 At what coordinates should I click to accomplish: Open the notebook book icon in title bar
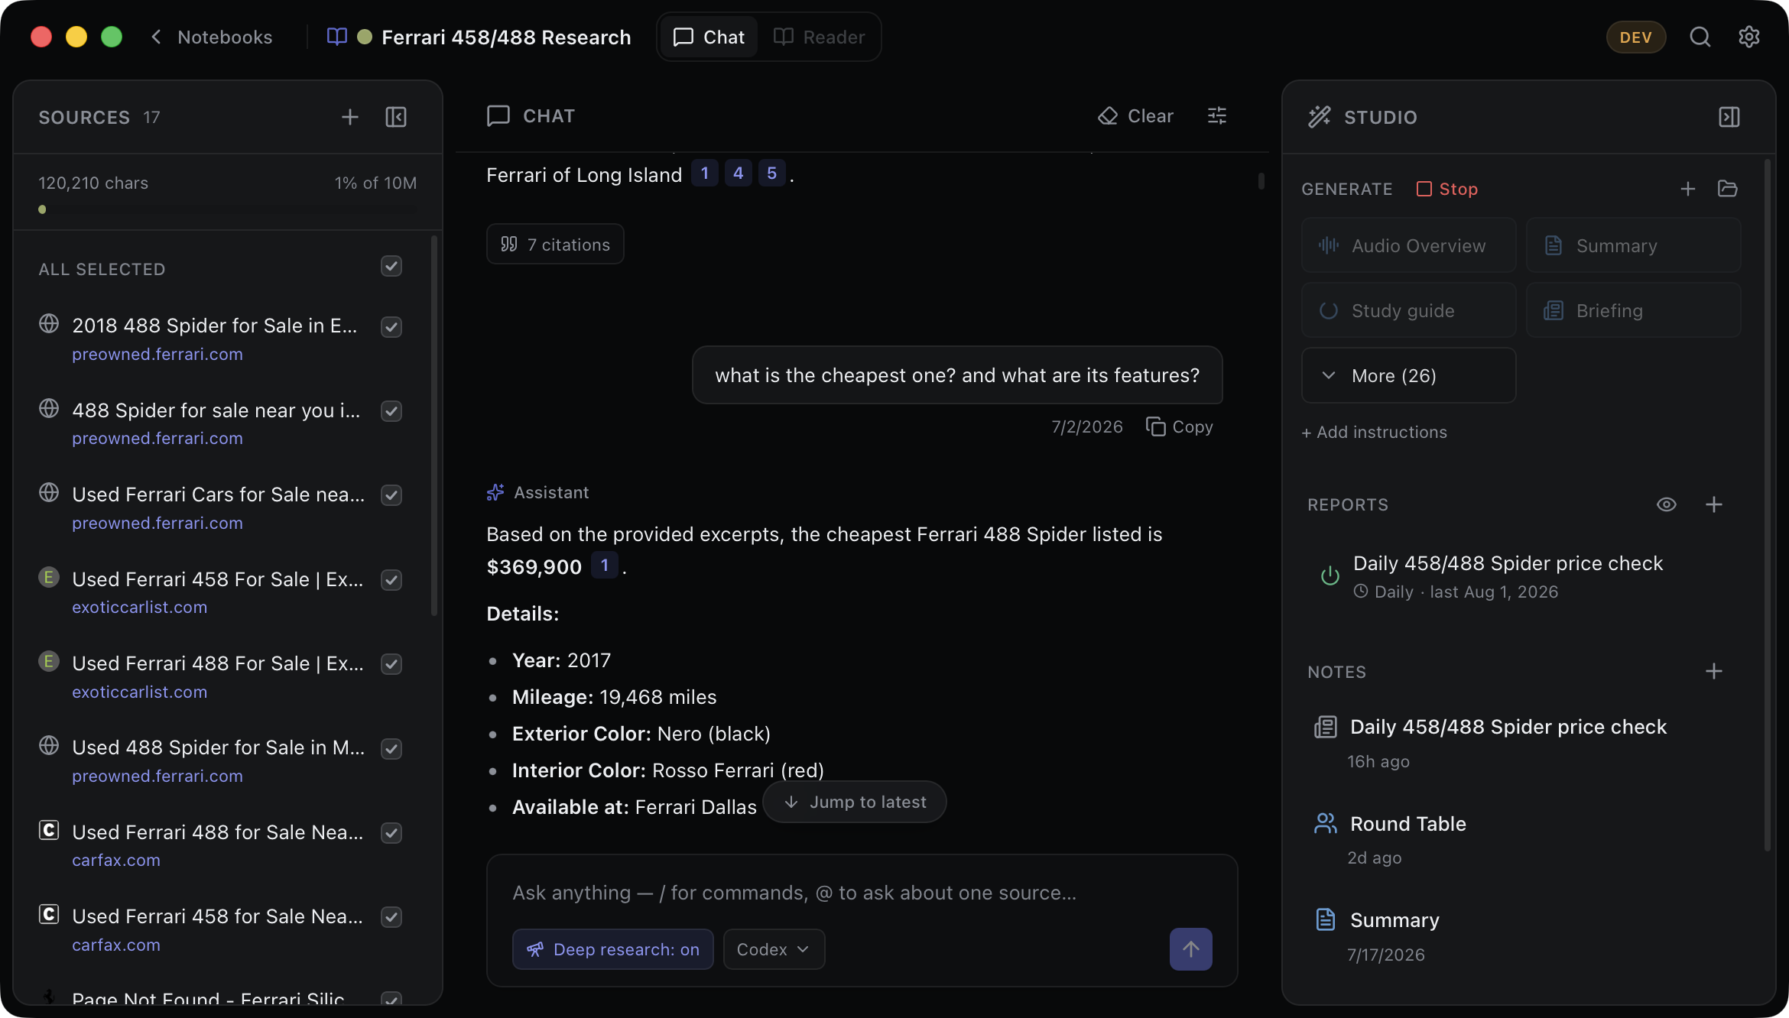point(336,37)
